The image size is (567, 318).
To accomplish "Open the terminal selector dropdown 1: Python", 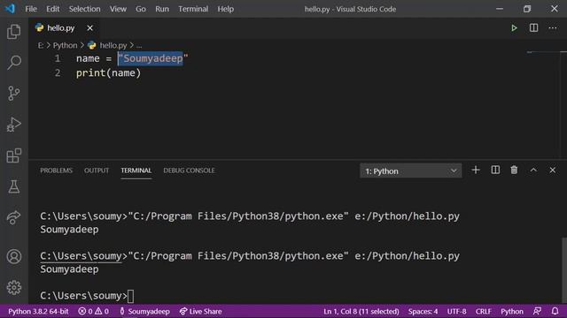I will 410,170.
